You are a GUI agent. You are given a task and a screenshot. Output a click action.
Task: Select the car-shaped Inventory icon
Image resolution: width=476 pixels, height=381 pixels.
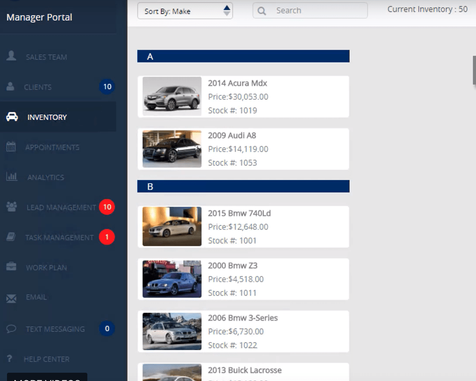pos(12,117)
